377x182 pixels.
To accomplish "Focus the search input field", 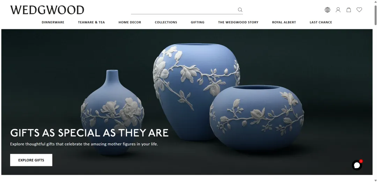I will click(x=184, y=10).
